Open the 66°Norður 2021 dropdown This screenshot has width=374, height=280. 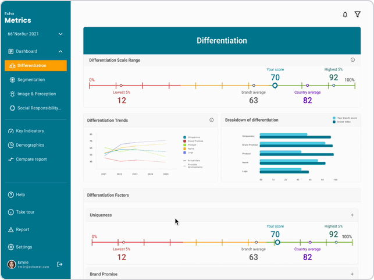click(x=60, y=34)
